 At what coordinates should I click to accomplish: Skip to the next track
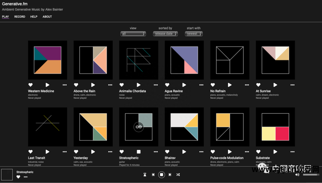170,175
